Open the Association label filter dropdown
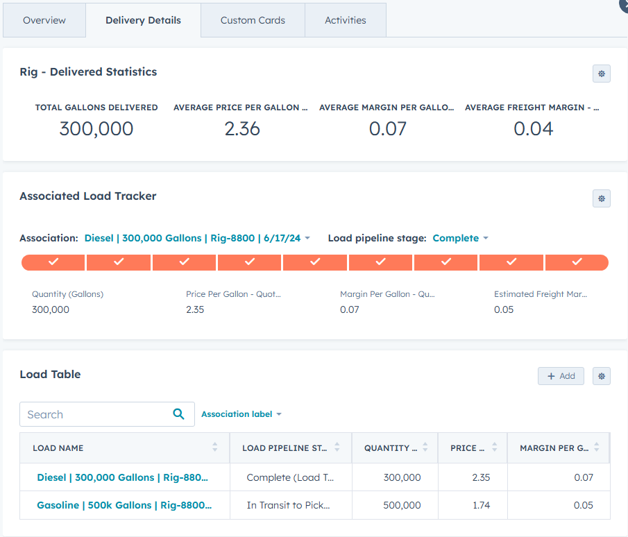 241,414
